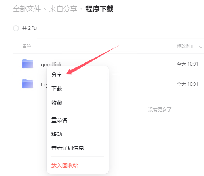This screenshot has height=176, width=204.
Task: Open the goodlink folder icon
Action: click(x=28, y=64)
